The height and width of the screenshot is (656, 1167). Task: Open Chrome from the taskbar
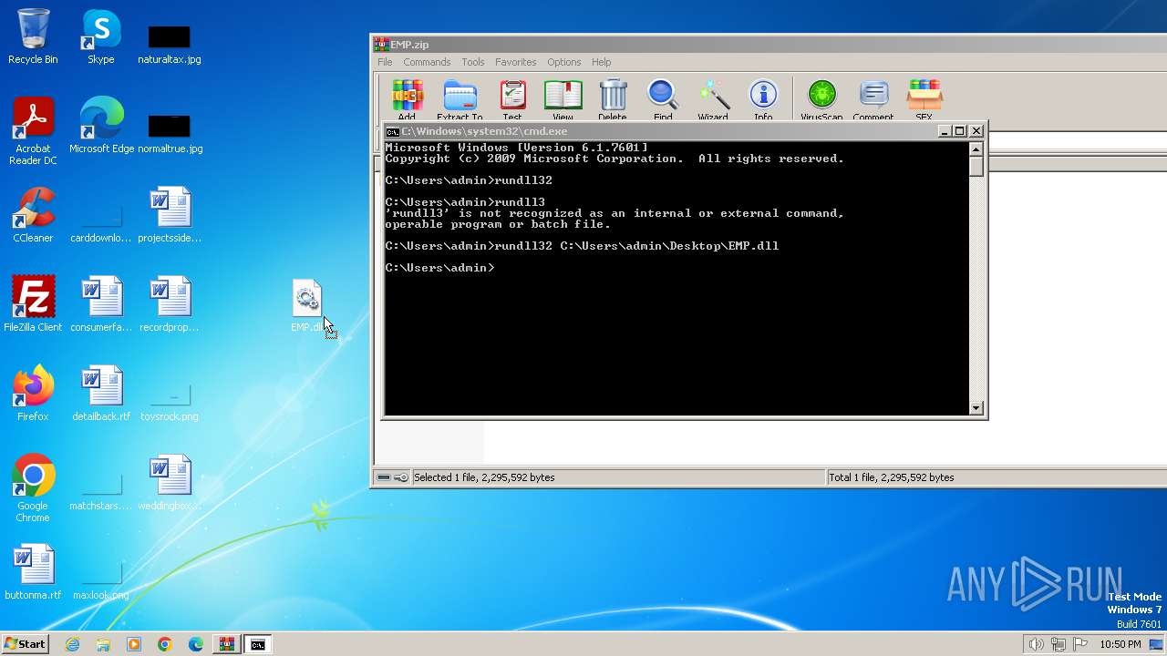pyautogui.click(x=164, y=644)
